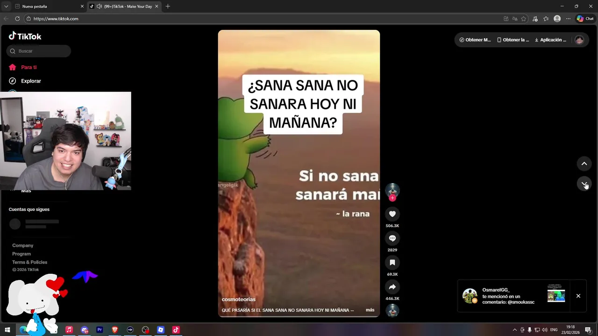The image size is (598, 336).
Task: Open the browser apps grid icon in address bar
Action: click(x=506, y=19)
